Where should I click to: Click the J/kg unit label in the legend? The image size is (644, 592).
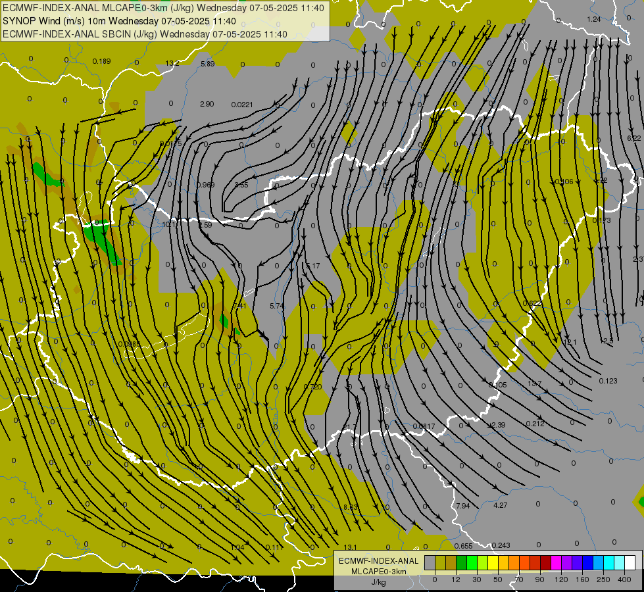tap(379, 582)
